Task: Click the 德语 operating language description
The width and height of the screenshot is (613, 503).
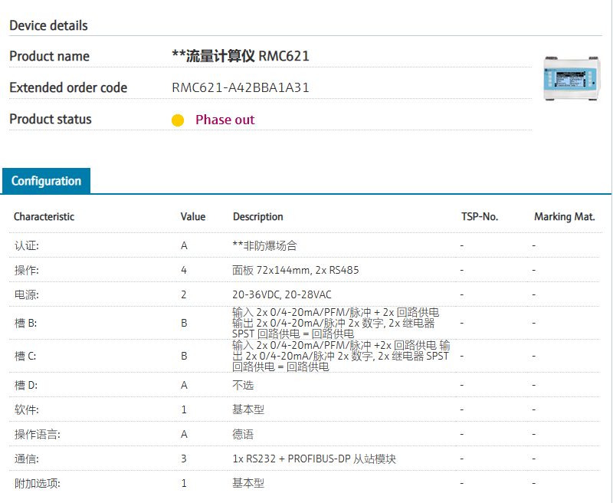Action: point(243,434)
